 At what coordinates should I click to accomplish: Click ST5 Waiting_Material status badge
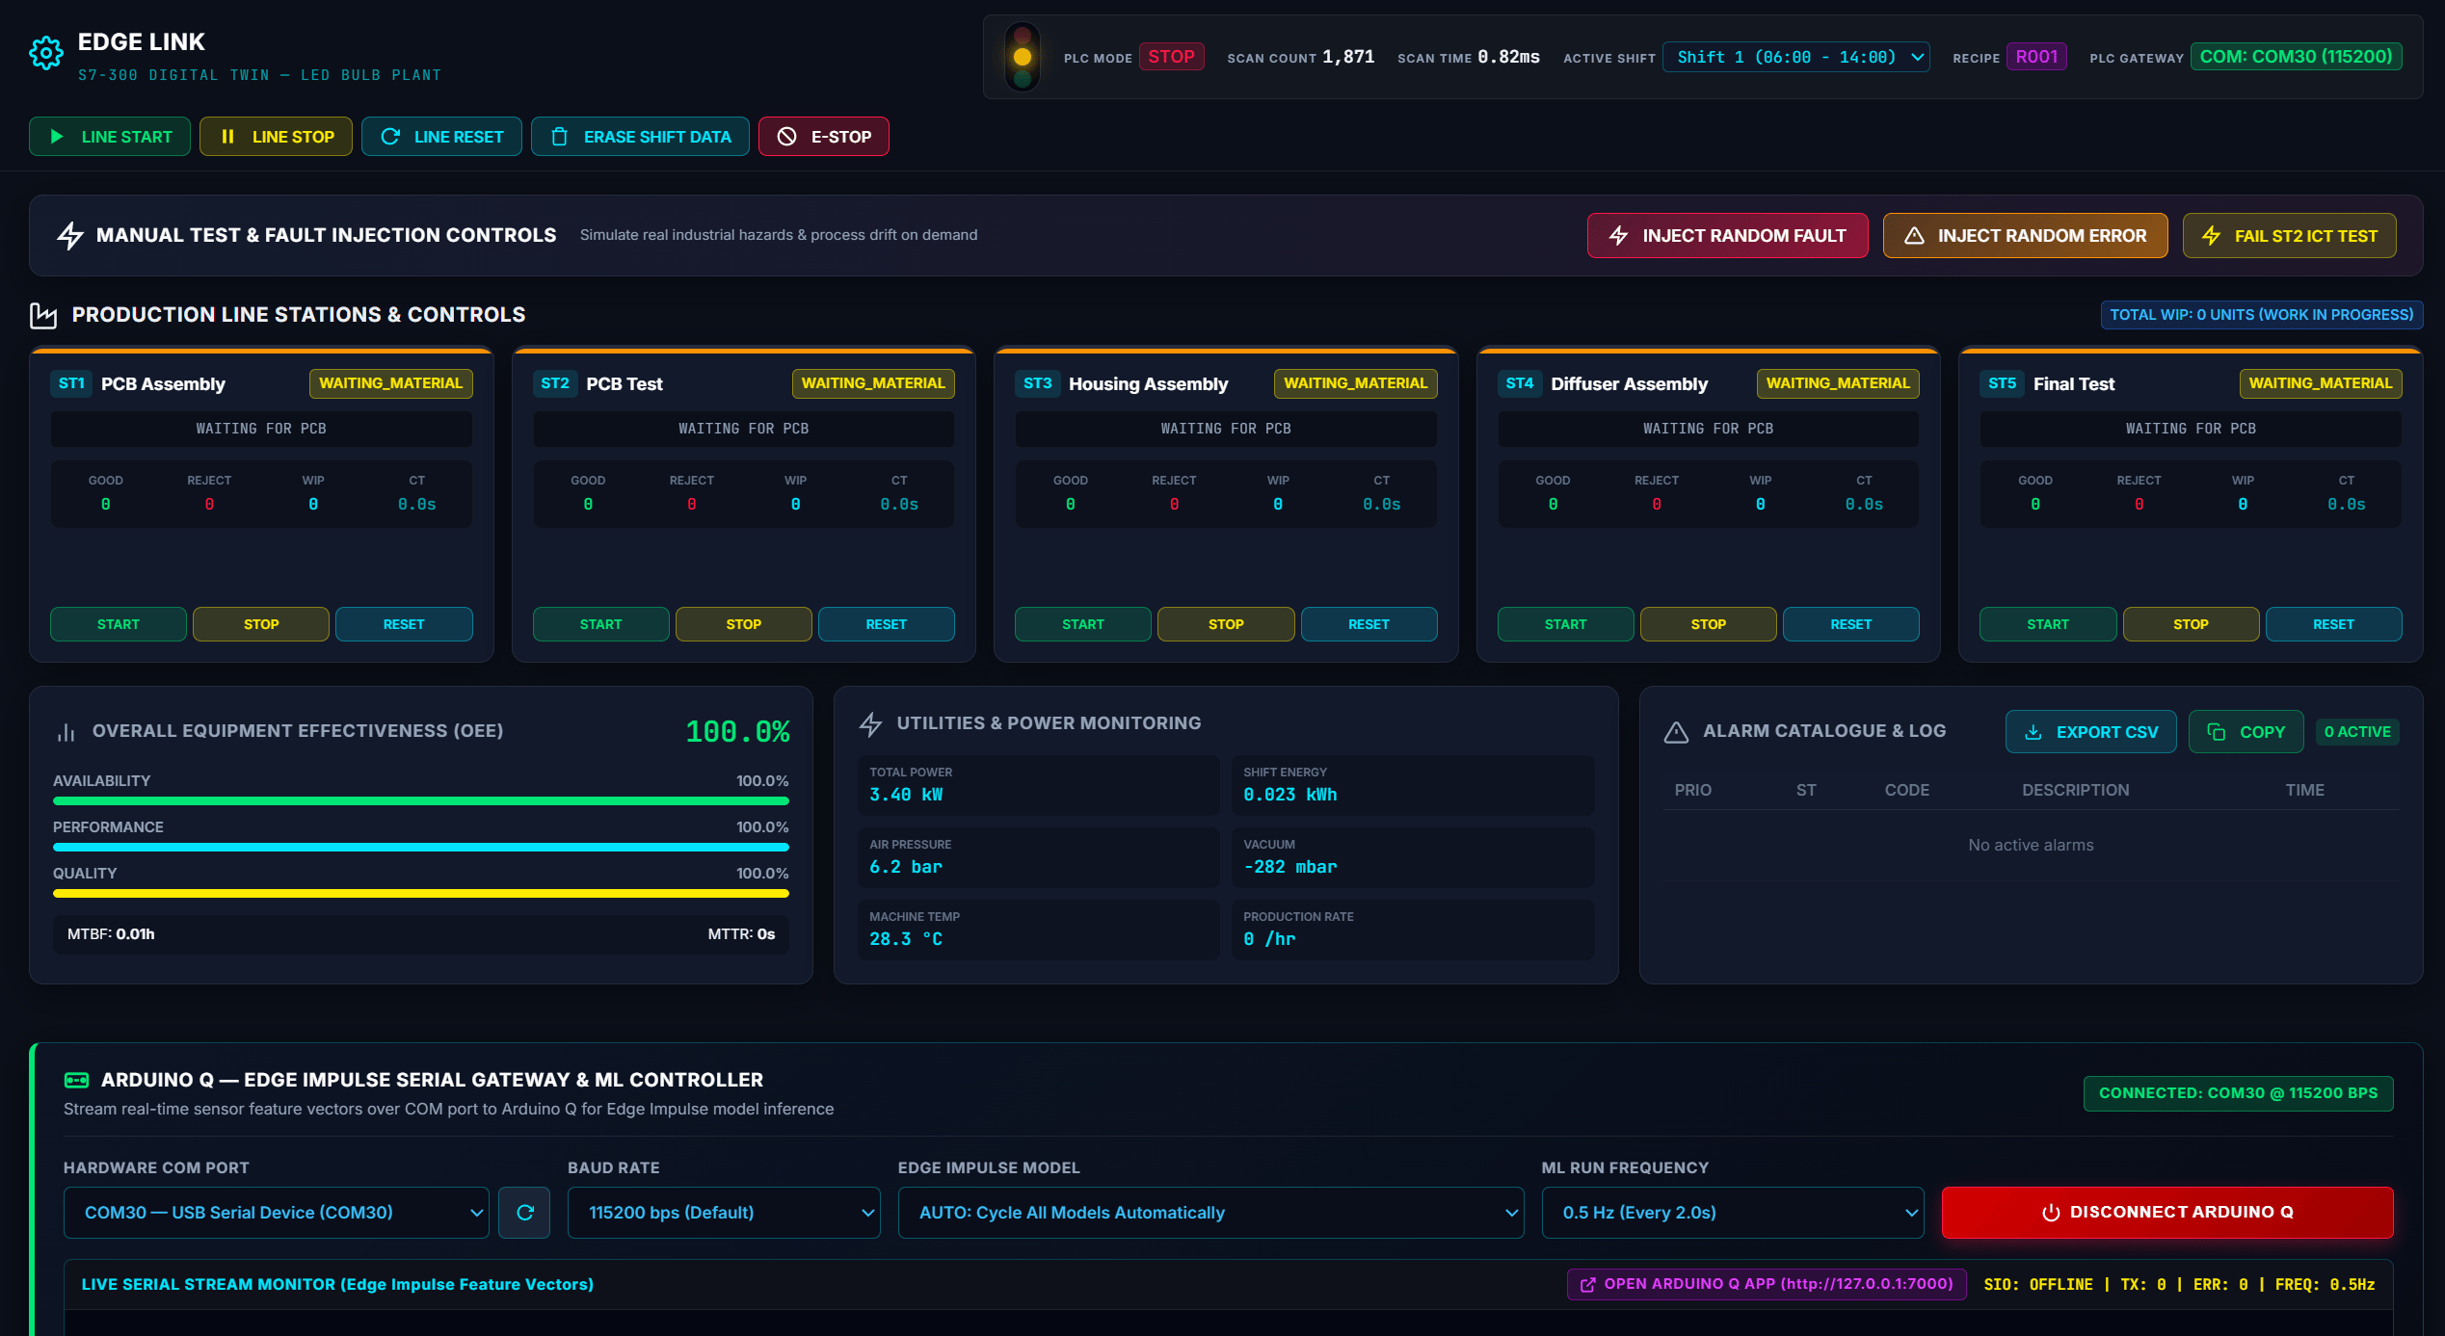tap(2321, 383)
